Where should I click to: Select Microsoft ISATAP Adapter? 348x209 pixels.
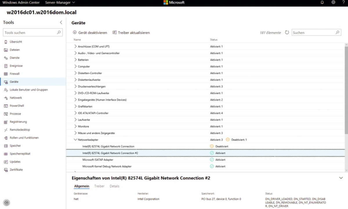[x=205, y=160]
